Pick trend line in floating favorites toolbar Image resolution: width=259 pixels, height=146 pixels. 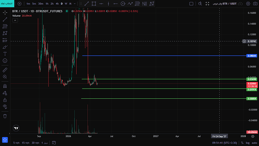pyautogui.click(x=87, y=4)
